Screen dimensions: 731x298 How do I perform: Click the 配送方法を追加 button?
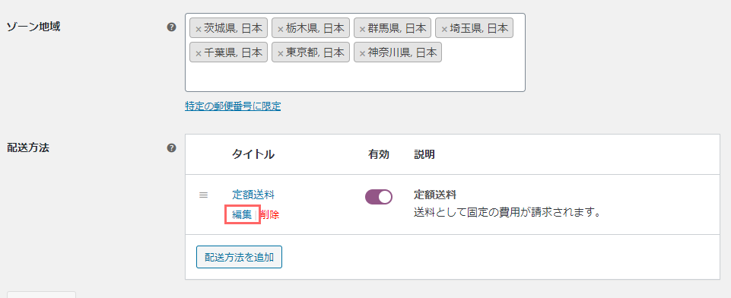coord(239,257)
